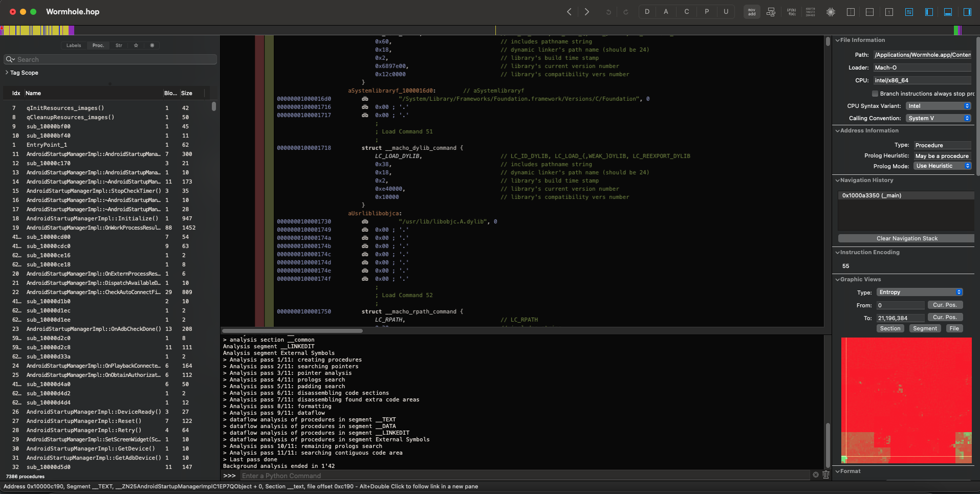This screenshot has height=494, width=980.
Task: Click the Section range button
Action: [x=890, y=328]
